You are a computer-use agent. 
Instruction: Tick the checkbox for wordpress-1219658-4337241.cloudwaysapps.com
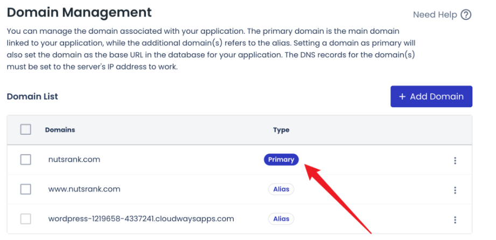click(25, 219)
